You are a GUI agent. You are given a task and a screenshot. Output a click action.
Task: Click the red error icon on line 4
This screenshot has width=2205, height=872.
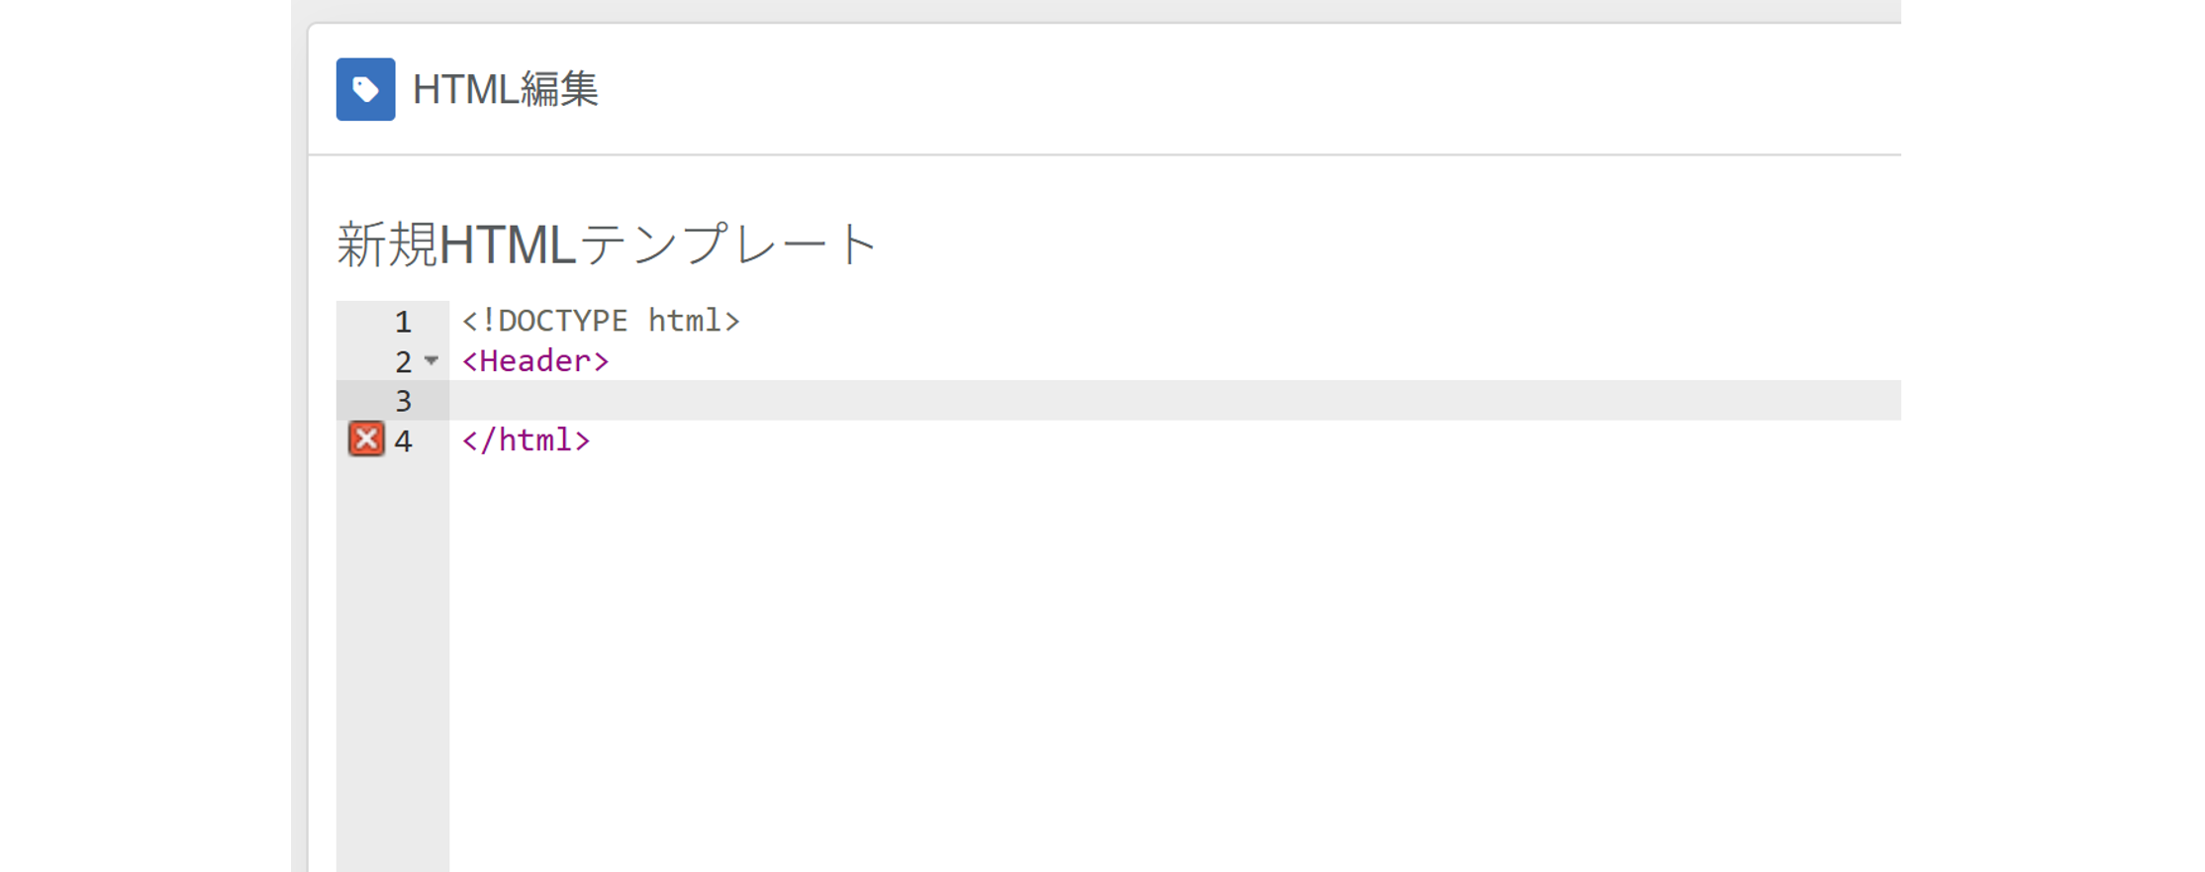tap(366, 439)
